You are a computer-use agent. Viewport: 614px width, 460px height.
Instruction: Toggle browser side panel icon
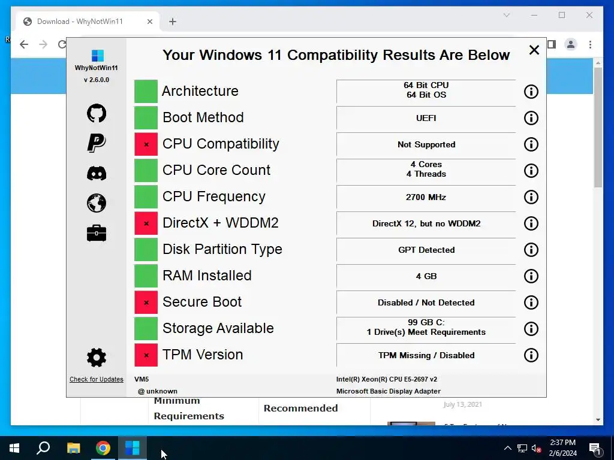pyautogui.click(x=552, y=44)
